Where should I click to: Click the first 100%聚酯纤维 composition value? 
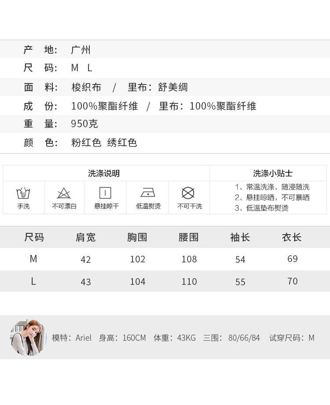pos(105,106)
